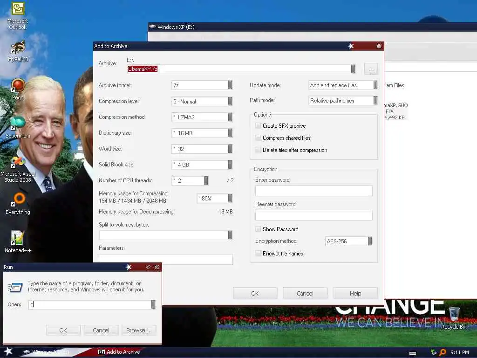Switch to Add to Archive taskbar item
Screen dimensions: 477x358
click(120, 352)
